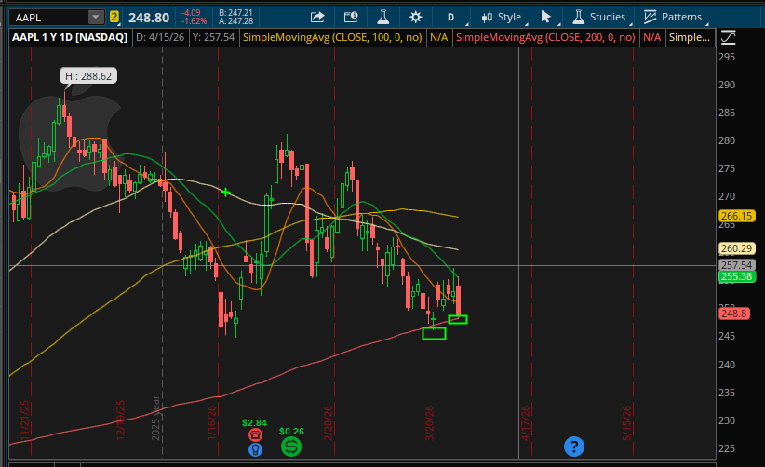The height and width of the screenshot is (467, 765).
Task: Click the truncated Simple... study label
Action: (x=689, y=37)
